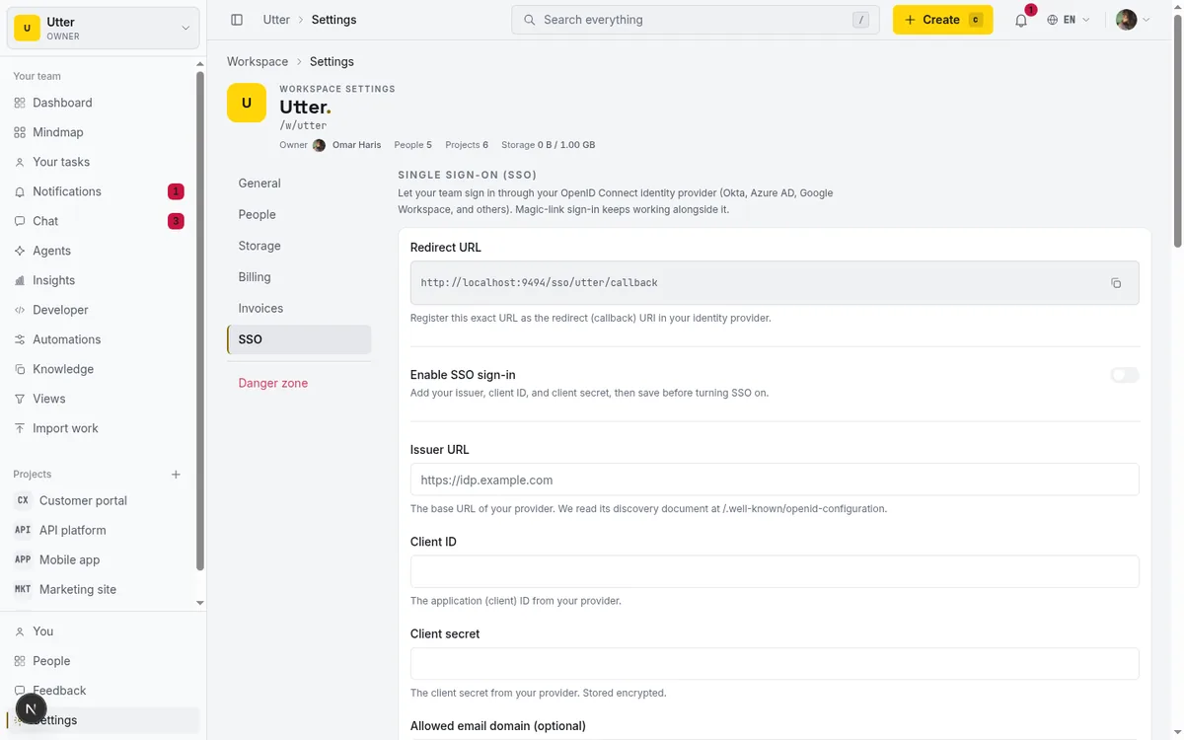
Task: Click the Notifications bell in sidebar list
Action: [20, 191]
